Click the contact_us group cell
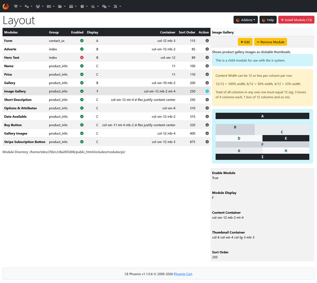 [x=56, y=41]
